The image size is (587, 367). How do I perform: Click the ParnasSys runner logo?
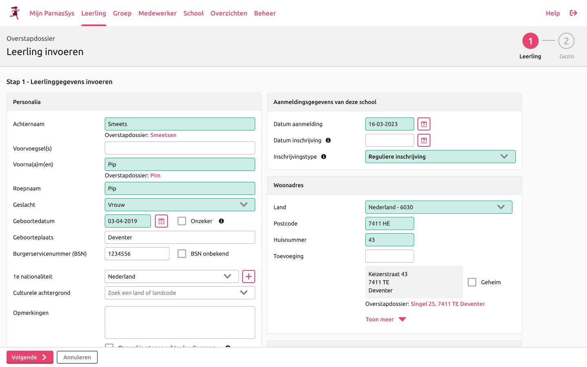click(x=15, y=13)
